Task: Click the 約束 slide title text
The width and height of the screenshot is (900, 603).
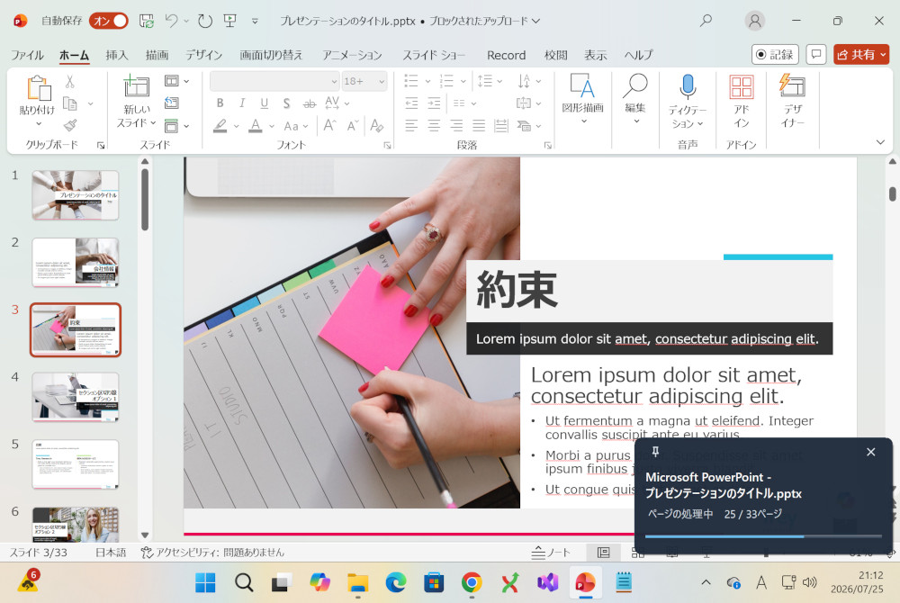Action: click(x=517, y=290)
